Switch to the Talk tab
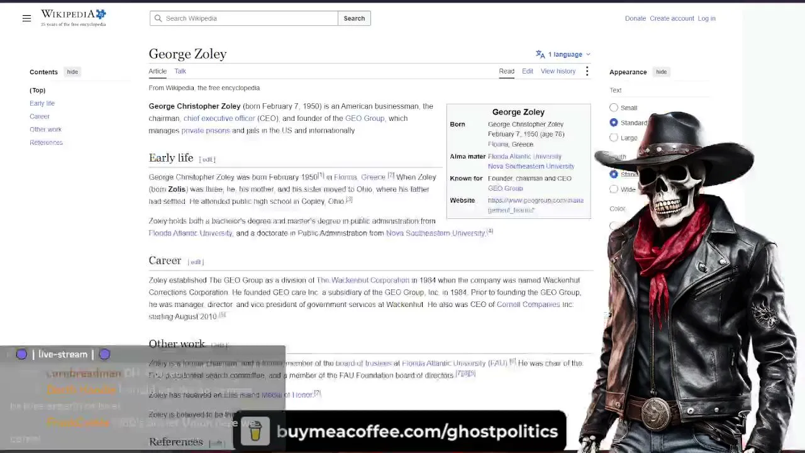805x453 pixels. 180,71
